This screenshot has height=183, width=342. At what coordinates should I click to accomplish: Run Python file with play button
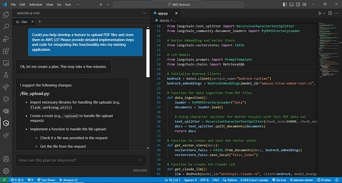[x=320, y=13]
